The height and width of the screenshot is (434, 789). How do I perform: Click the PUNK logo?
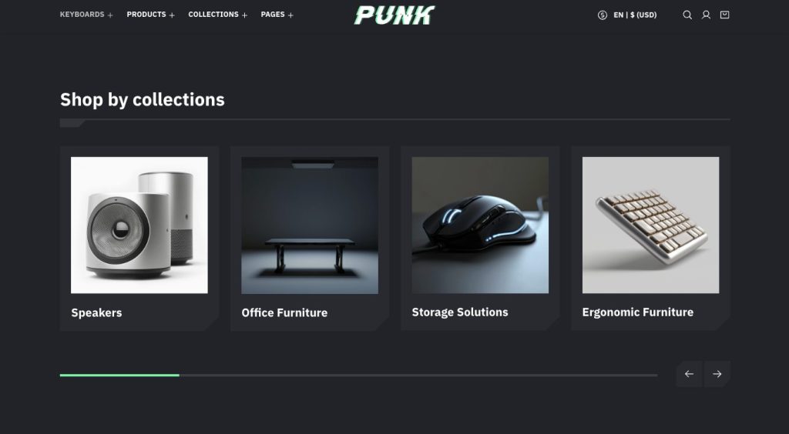pos(394,15)
